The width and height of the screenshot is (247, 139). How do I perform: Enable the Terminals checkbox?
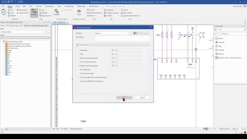80,50
